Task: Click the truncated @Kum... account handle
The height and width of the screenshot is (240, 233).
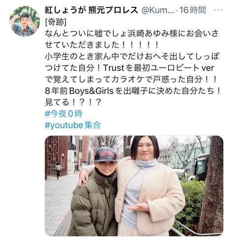Action: coord(158,10)
